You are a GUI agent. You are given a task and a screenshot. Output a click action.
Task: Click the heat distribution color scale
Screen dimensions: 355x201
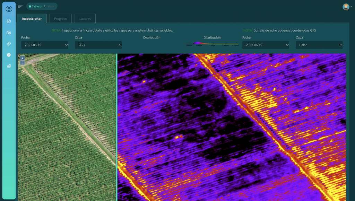click(x=212, y=44)
